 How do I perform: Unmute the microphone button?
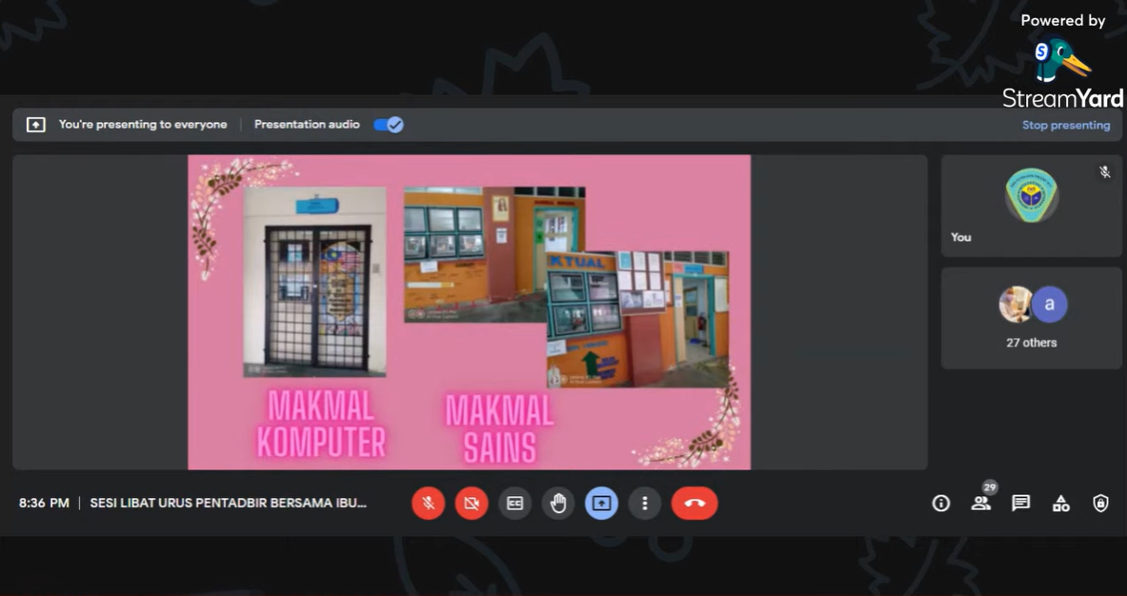pos(429,503)
